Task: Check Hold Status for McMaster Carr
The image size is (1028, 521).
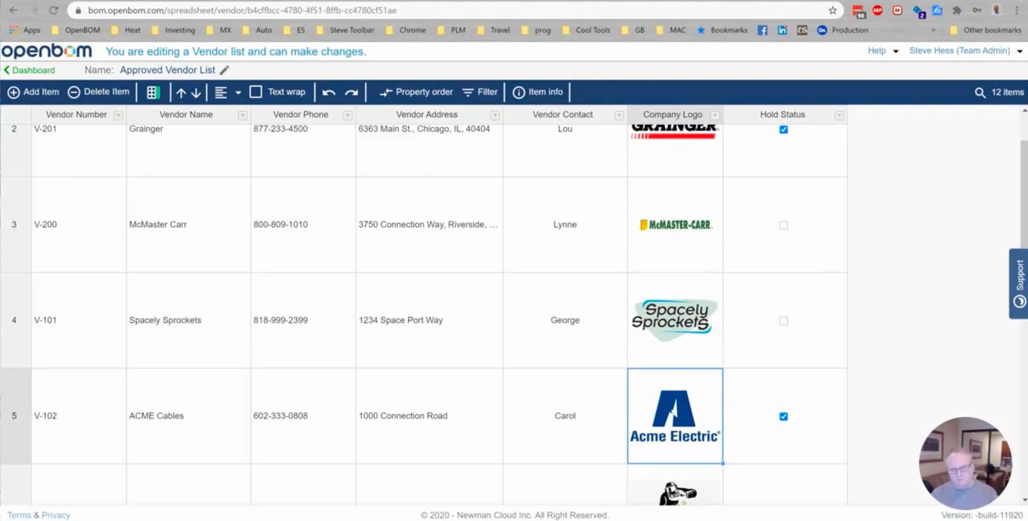Action: 783,225
